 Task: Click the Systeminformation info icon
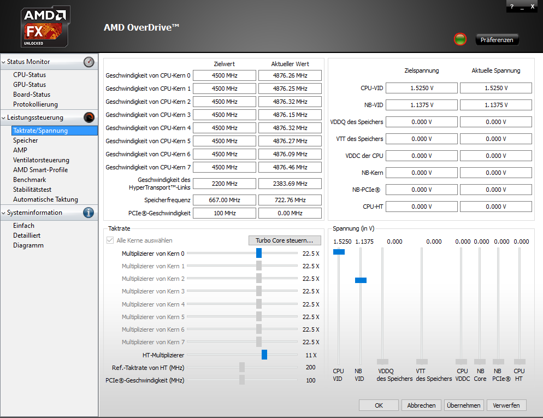click(88, 213)
